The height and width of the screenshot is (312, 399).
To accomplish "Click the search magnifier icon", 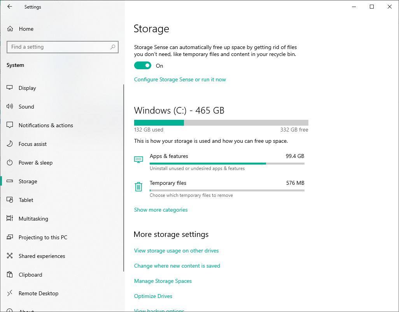I will (113, 47).
